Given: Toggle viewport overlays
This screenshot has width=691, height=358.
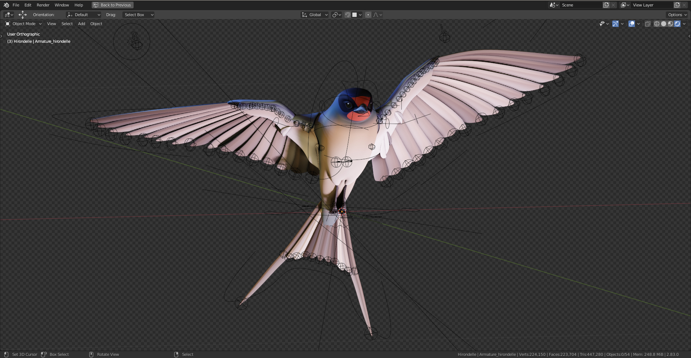Looking at the screenshot, I should pyautogui.click(x=632, y=24).
